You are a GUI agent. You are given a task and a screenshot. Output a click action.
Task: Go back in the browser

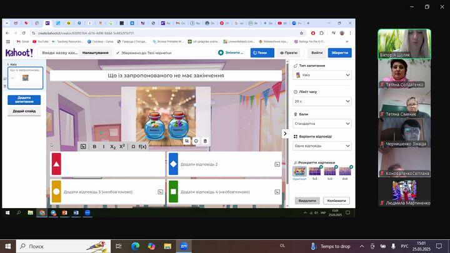click(7, 33)
